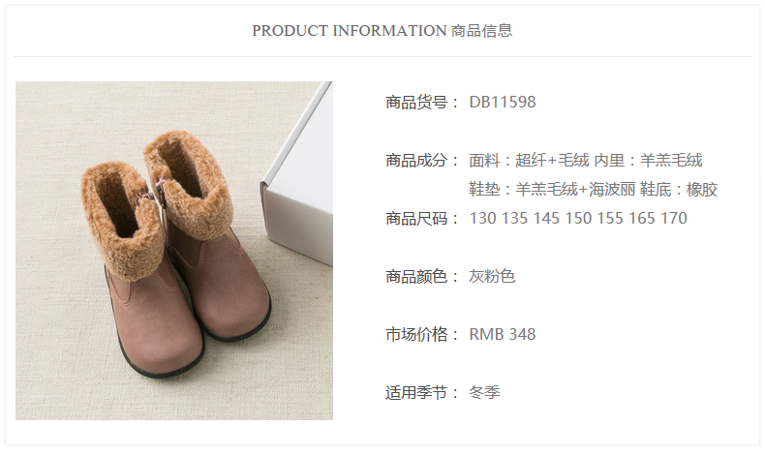Image resolution: width=765 pixels, height=456 pixels.
Task: Click the PRODUCT INFORMATION 商品信息 heading
Action: click(x=382, y=31)
